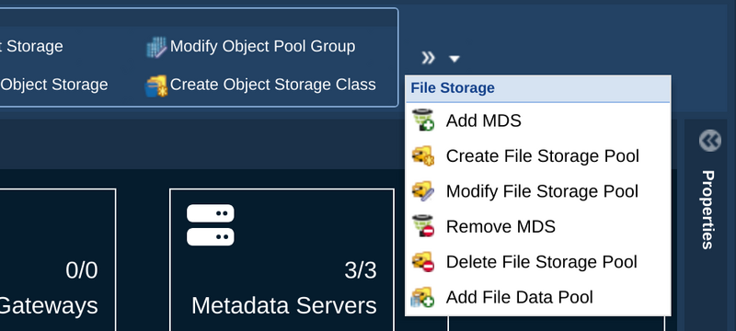Screen dimensions: 736x331
Task: Choose Delete File Storage Pool menu entry
Action: pyautogui.click(x=538, y=262)
